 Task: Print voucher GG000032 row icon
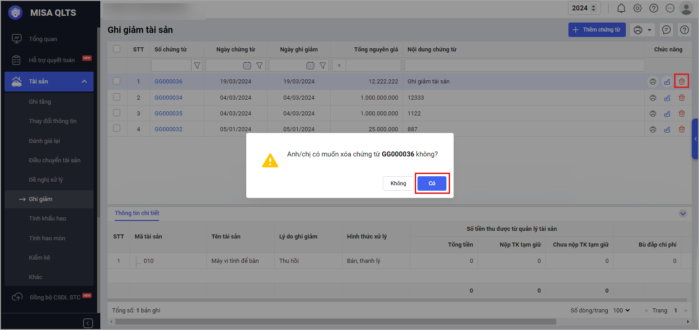(653, 129)
